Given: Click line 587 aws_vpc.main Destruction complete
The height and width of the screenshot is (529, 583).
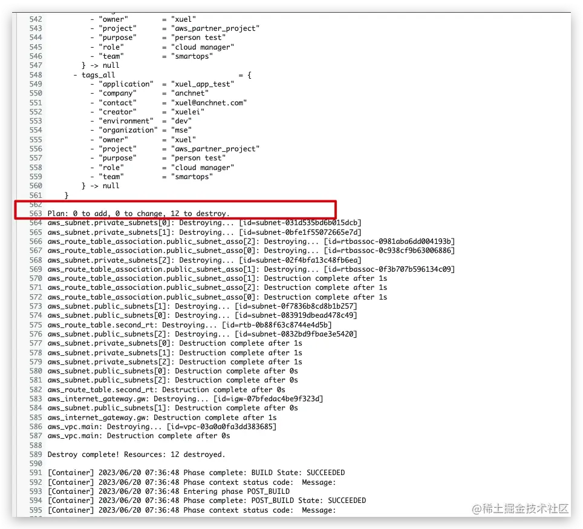Looking at the screenshot, I should tap(138, 436).
